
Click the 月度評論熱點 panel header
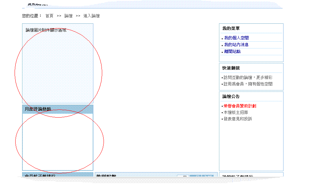coord(58,109)
